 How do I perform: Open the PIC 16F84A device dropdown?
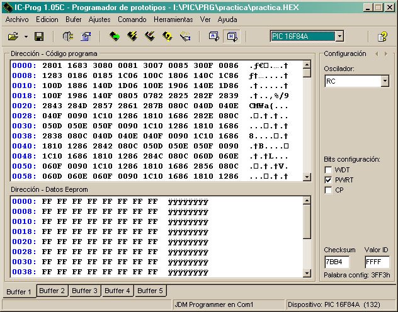point(340,36)
